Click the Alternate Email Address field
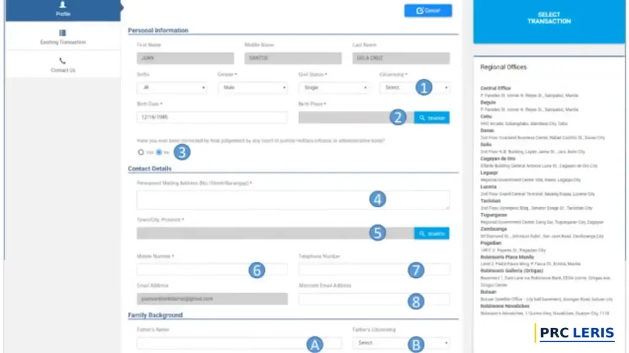Screen dimensions: 629x353 [x=374, y=298]
